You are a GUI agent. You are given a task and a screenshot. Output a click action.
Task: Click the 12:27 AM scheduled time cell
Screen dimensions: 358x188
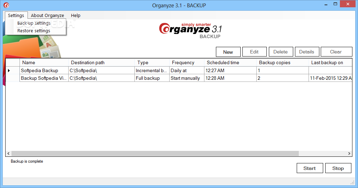click(231, 70)
